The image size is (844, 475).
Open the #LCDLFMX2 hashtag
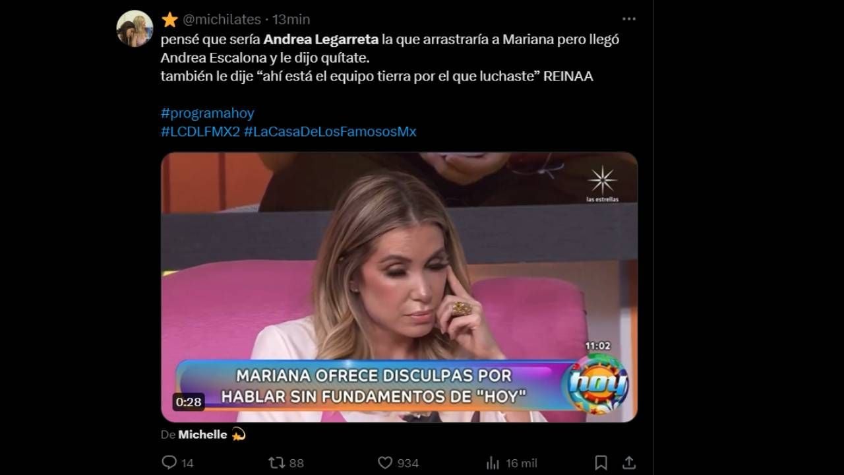click(x=200, y=131)
